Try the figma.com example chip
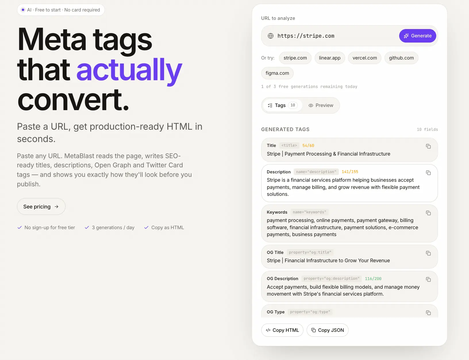 coord(277,73)
